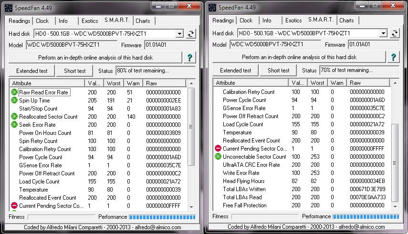Switch to the Charts tab in left window
The height and width of the screenshot is (234, 408).
pyautogui.click(x=143, y=21)
